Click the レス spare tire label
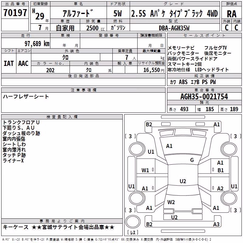 click(133, 232)
